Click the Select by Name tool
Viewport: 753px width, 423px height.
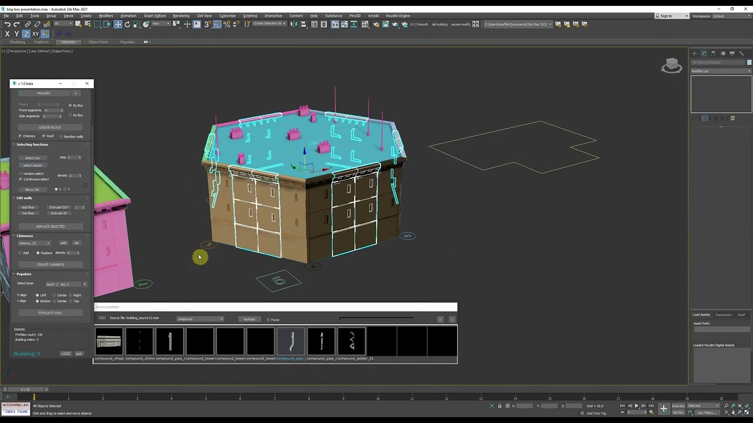(88, 24)
